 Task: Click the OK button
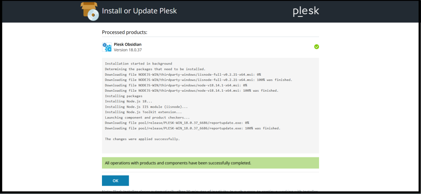click(116, 180)
